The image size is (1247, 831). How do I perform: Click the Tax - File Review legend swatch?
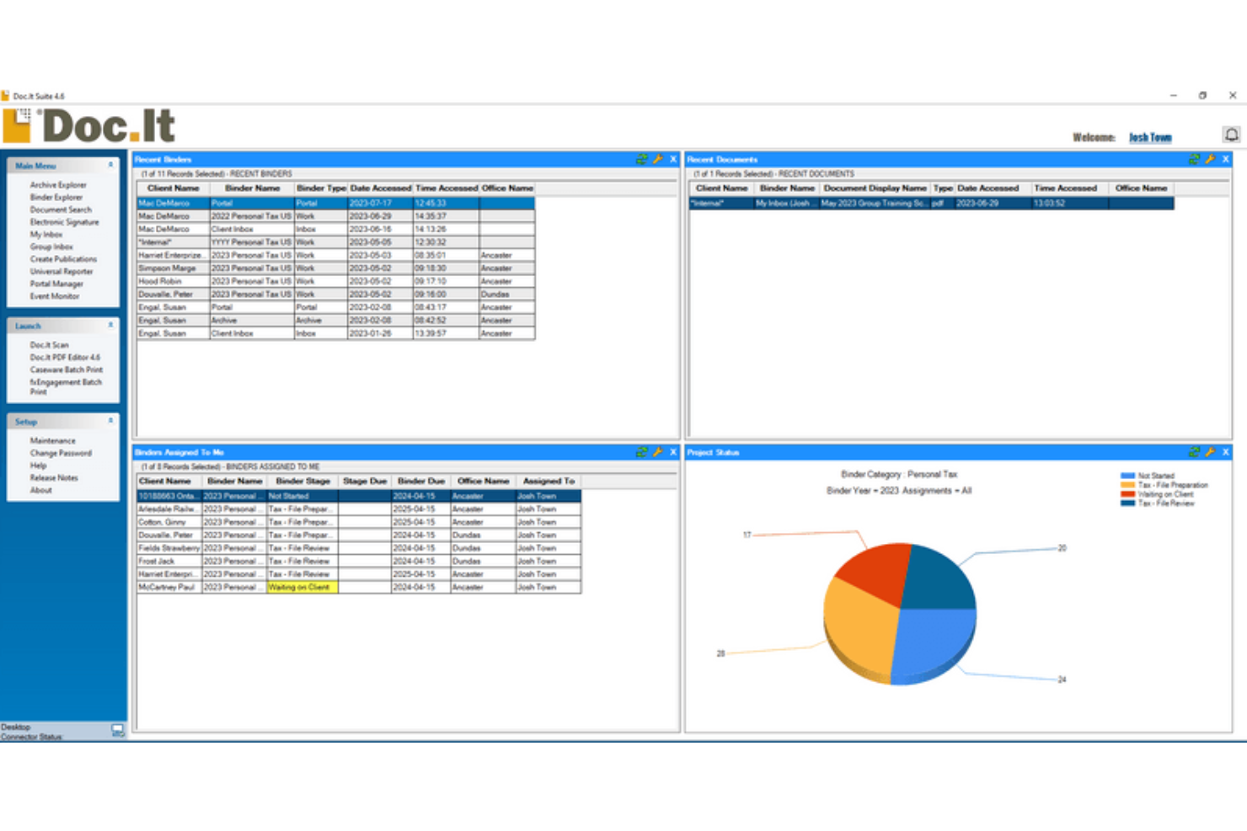[x=1127, y=503]
